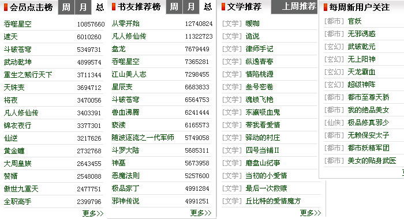Open 随波逐流之一代军师
Screen dimensions: 404x219
tap(143, 138)
